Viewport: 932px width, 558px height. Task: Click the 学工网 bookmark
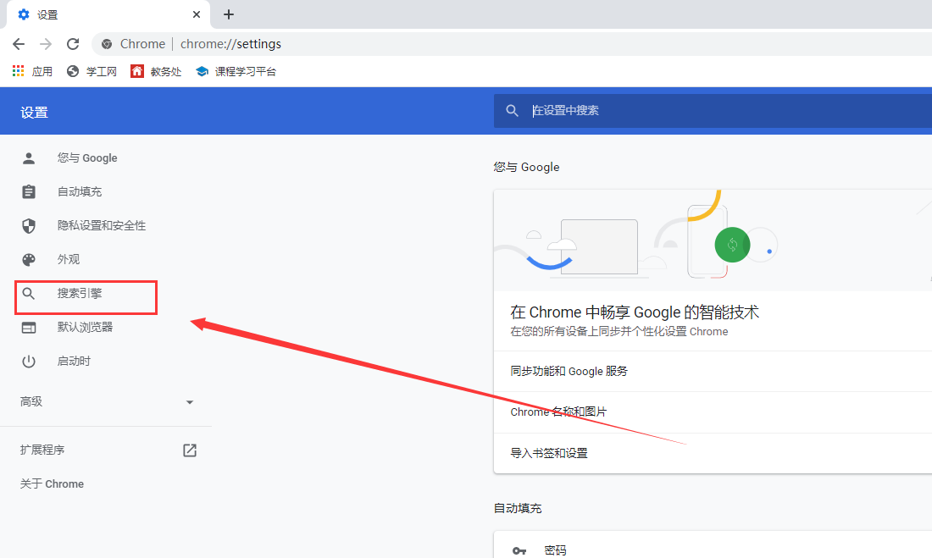[92, 70]
